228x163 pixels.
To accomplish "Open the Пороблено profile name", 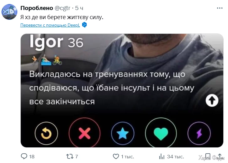I will pos(37,8).
